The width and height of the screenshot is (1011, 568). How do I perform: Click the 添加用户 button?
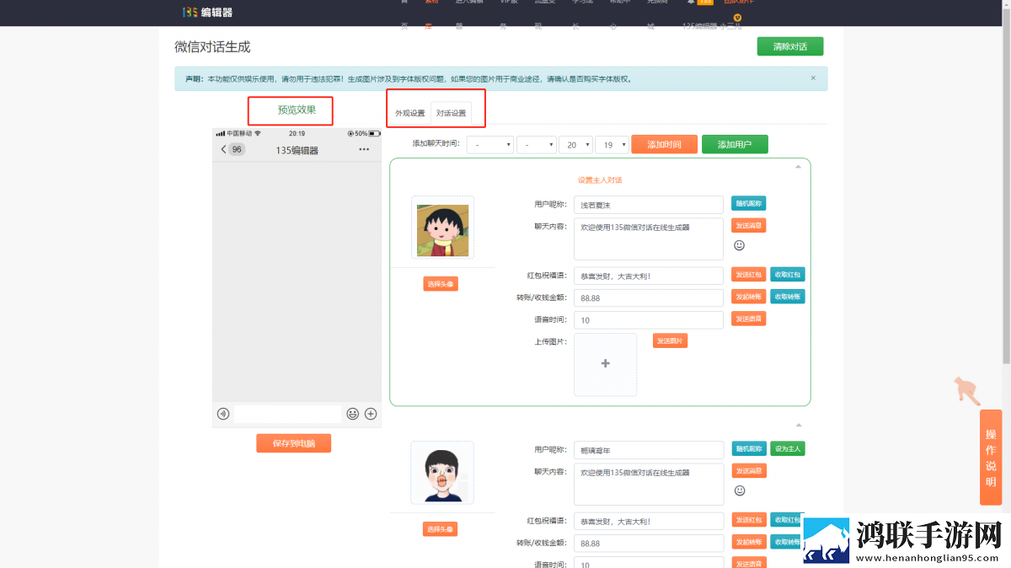click(735, 145)
